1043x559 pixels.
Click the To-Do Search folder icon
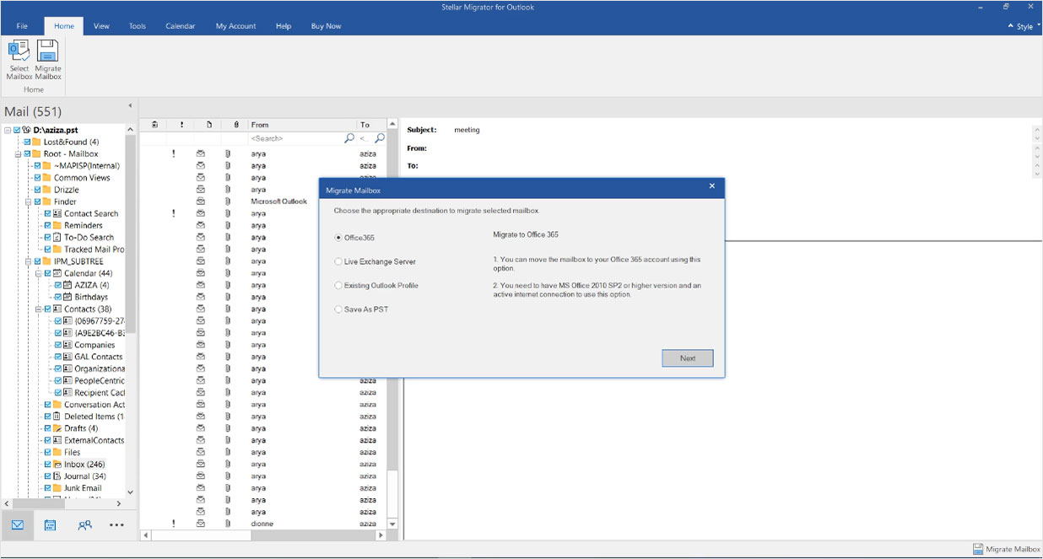pyautogui.click(x=57, y=237)
